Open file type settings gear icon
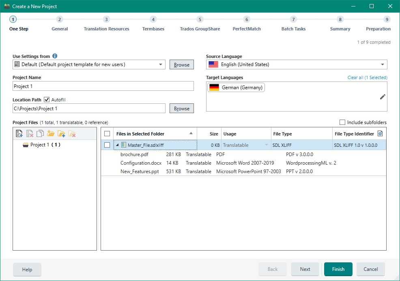Viewport: 400px width, 281px height. 380,133
